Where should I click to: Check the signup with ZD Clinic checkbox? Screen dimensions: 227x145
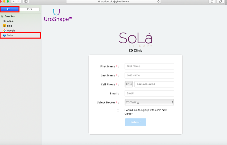(x=118, y=110)
